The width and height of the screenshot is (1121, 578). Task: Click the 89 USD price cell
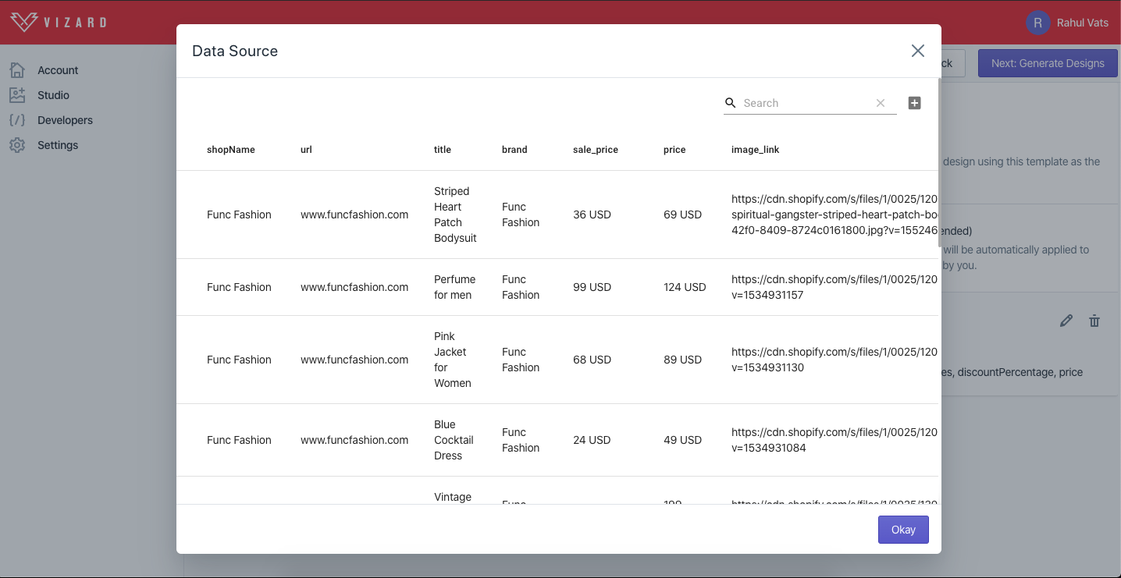[x=683, y=360]
